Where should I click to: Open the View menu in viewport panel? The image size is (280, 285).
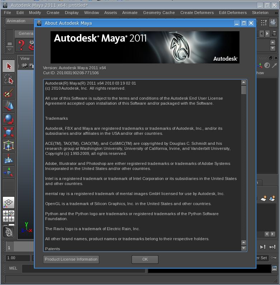point(25,58)
